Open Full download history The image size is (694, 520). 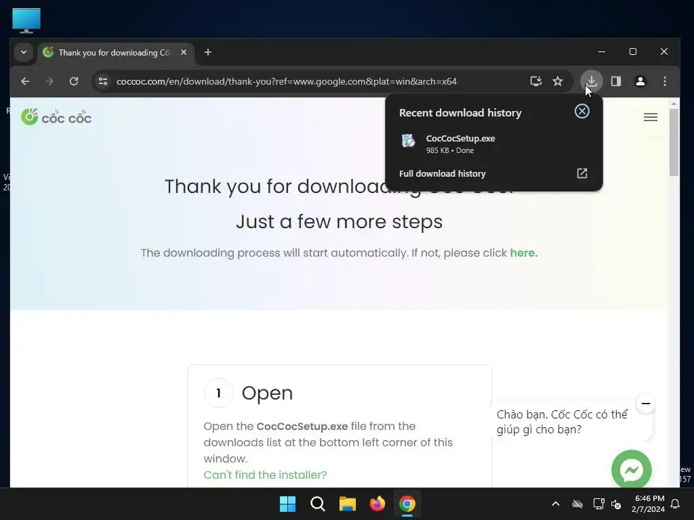[493, 173]
